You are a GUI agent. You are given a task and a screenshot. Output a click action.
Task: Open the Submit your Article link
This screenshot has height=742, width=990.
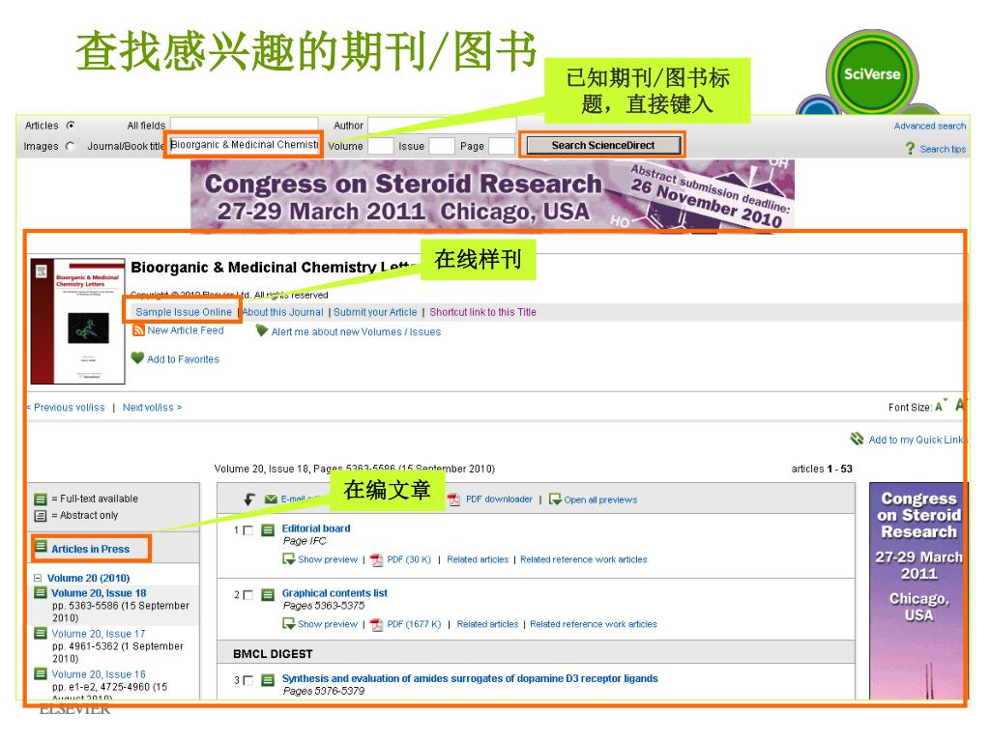(x=375, y=312)
